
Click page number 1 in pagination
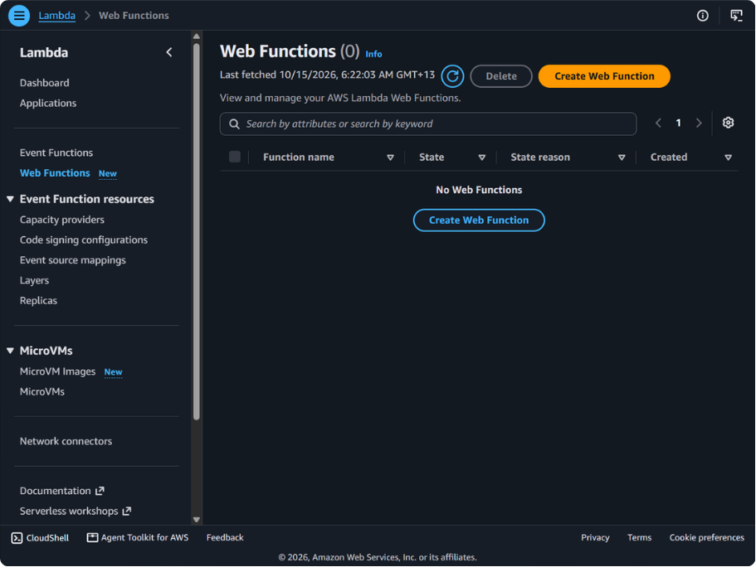point(678,123)
